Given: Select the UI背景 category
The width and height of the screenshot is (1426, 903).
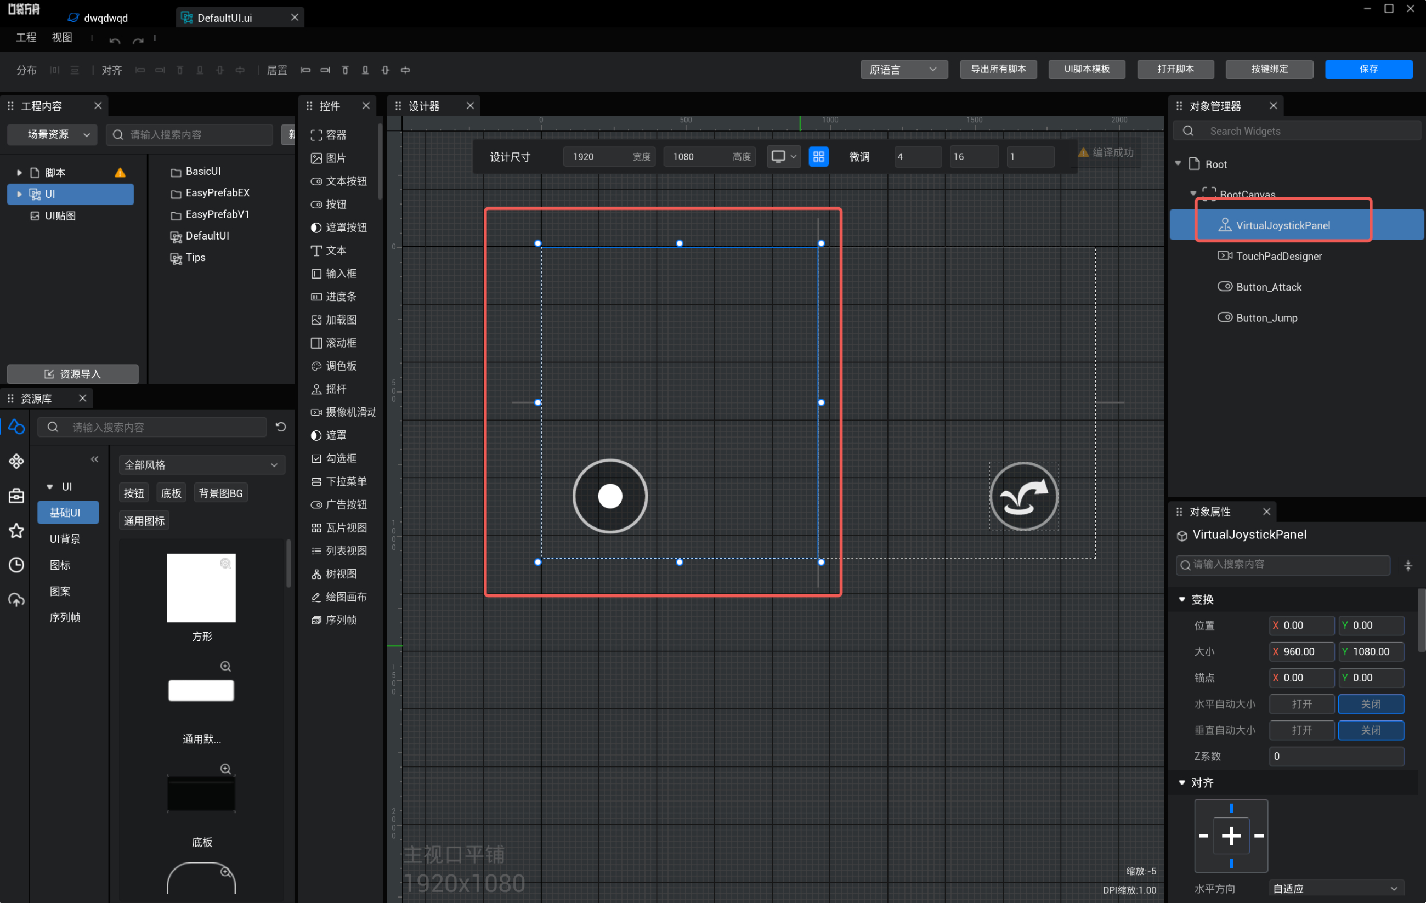Looking at the screenshot, I should pos(65,539).
